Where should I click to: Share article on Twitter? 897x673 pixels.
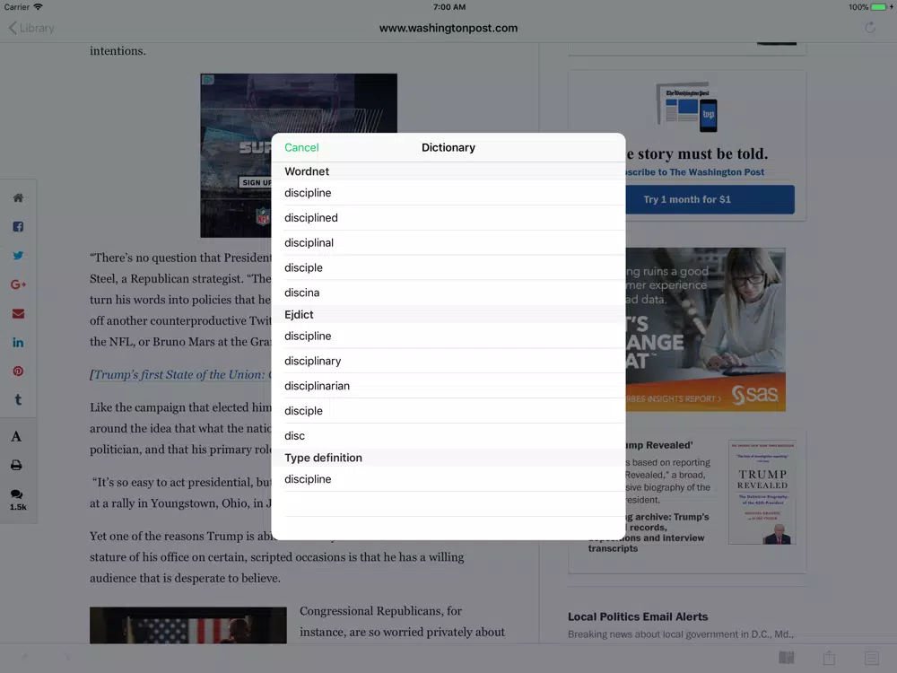tap(18, 255)
